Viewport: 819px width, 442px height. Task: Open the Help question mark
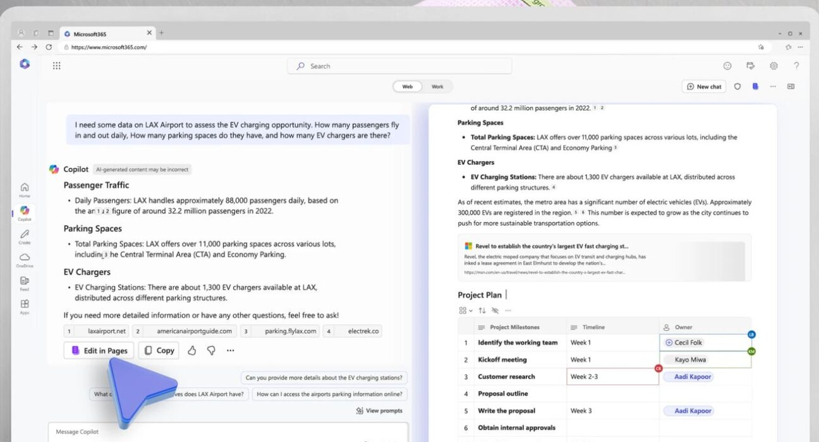tap(796, 66)
